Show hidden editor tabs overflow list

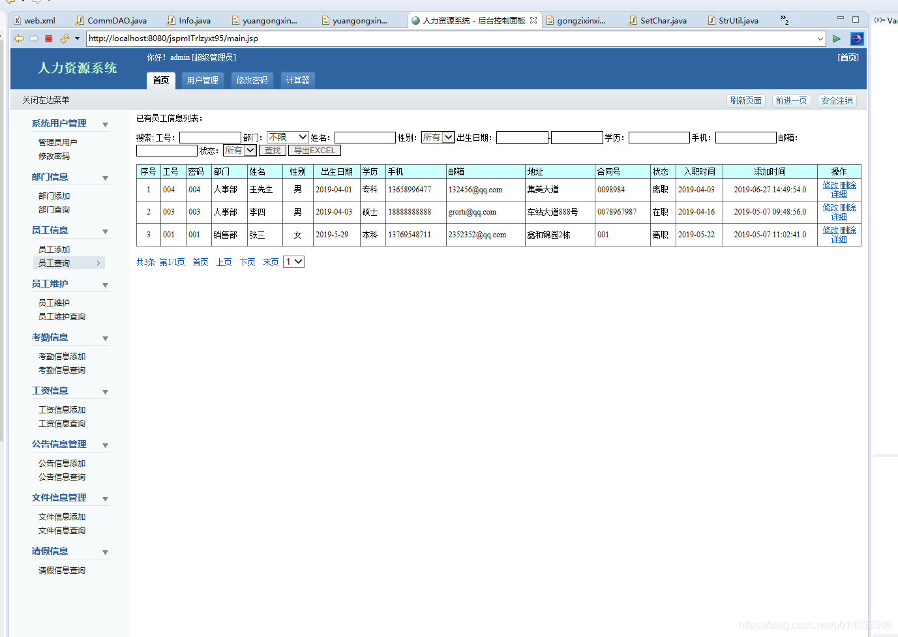(785, 20)
